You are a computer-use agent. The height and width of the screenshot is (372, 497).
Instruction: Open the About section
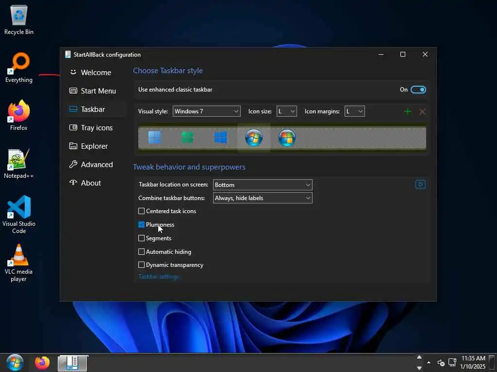[96, 183]
